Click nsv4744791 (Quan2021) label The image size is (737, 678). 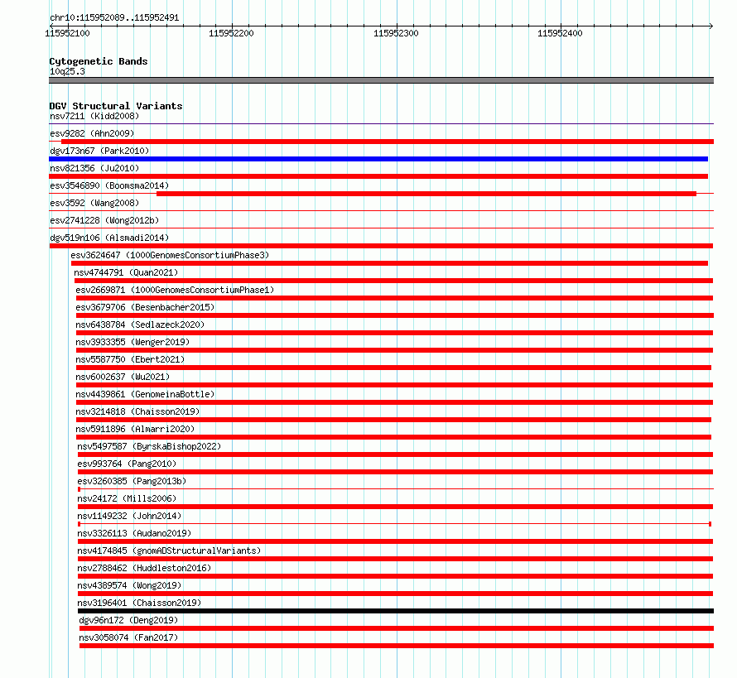pos(126,272)
